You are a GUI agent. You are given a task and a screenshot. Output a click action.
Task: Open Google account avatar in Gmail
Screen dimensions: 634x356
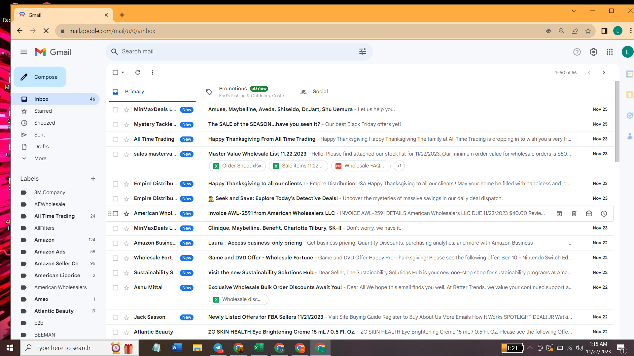tap(627, 52)
